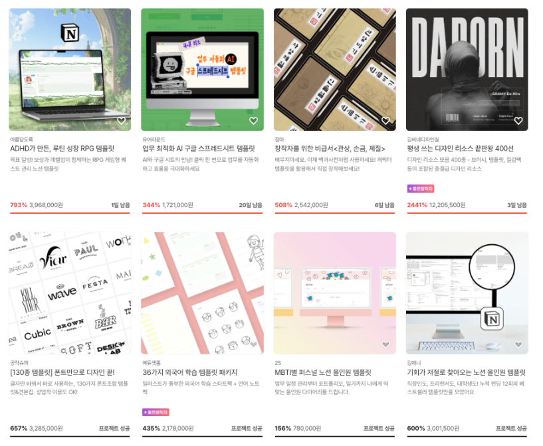Heart the 기회가 저절로 찾아오는 노션 템플릿
543x446 pixels.
tap(518, 344)
